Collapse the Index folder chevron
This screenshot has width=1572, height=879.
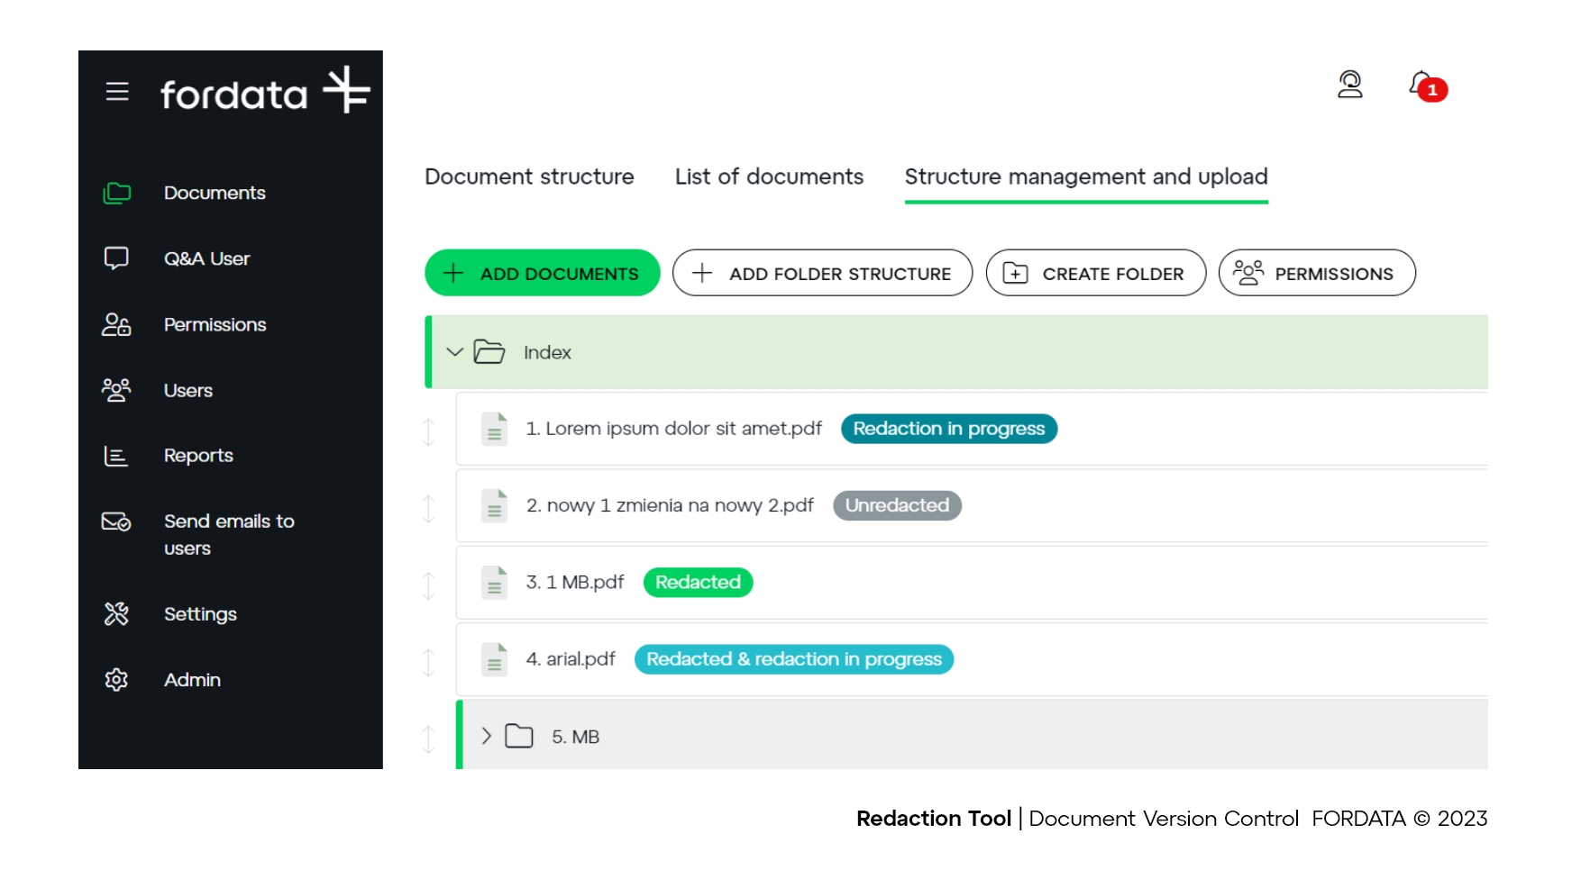tap(455, 352)
